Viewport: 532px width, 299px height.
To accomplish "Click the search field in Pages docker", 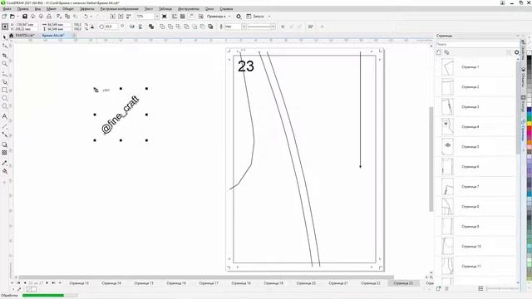I will [x=477, y=44].
